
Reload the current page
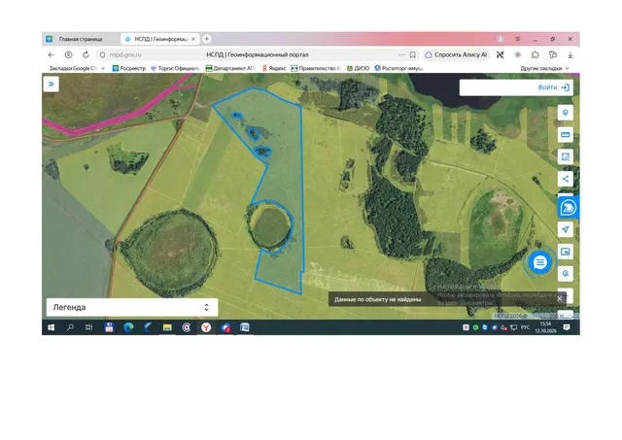point(86,55)
